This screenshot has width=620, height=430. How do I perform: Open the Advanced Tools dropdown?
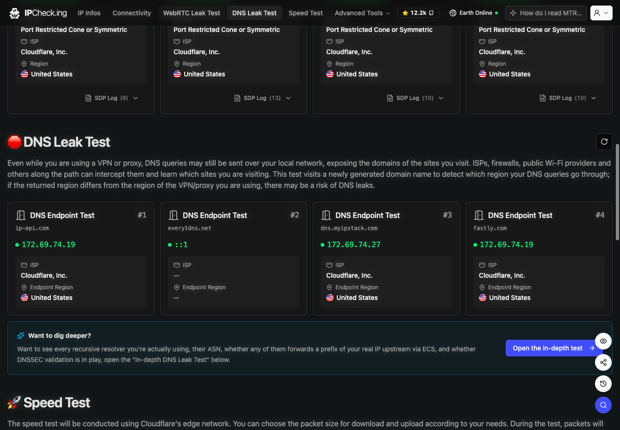pyautogui.click(x=362, y=13)
